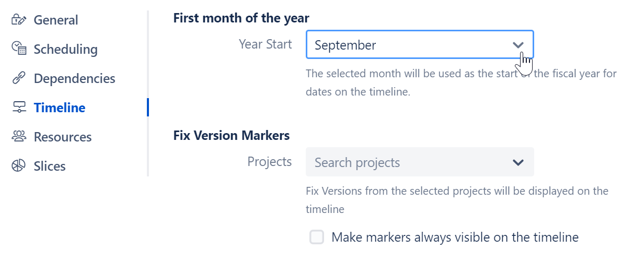Click the Scheduling calendar-clock icon
The height and width of the screenshot is (261, 634).
(19, 49)
